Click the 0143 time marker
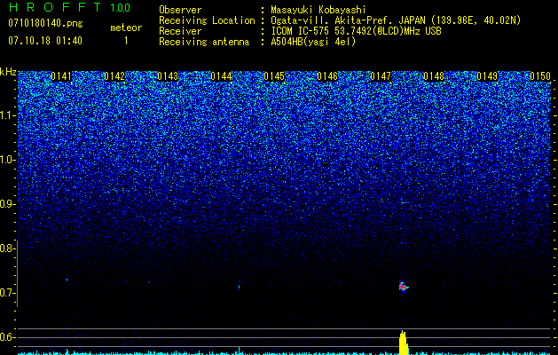The height and width of the screenshot is (355, 558). click(x=168, y=76)
